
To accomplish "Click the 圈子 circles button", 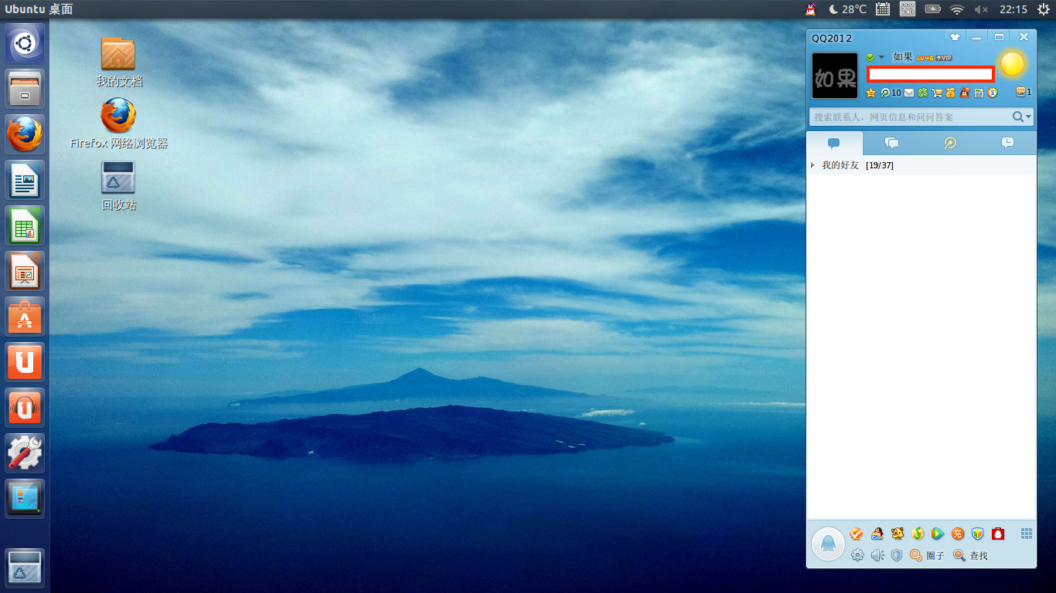I will point(927,555).
